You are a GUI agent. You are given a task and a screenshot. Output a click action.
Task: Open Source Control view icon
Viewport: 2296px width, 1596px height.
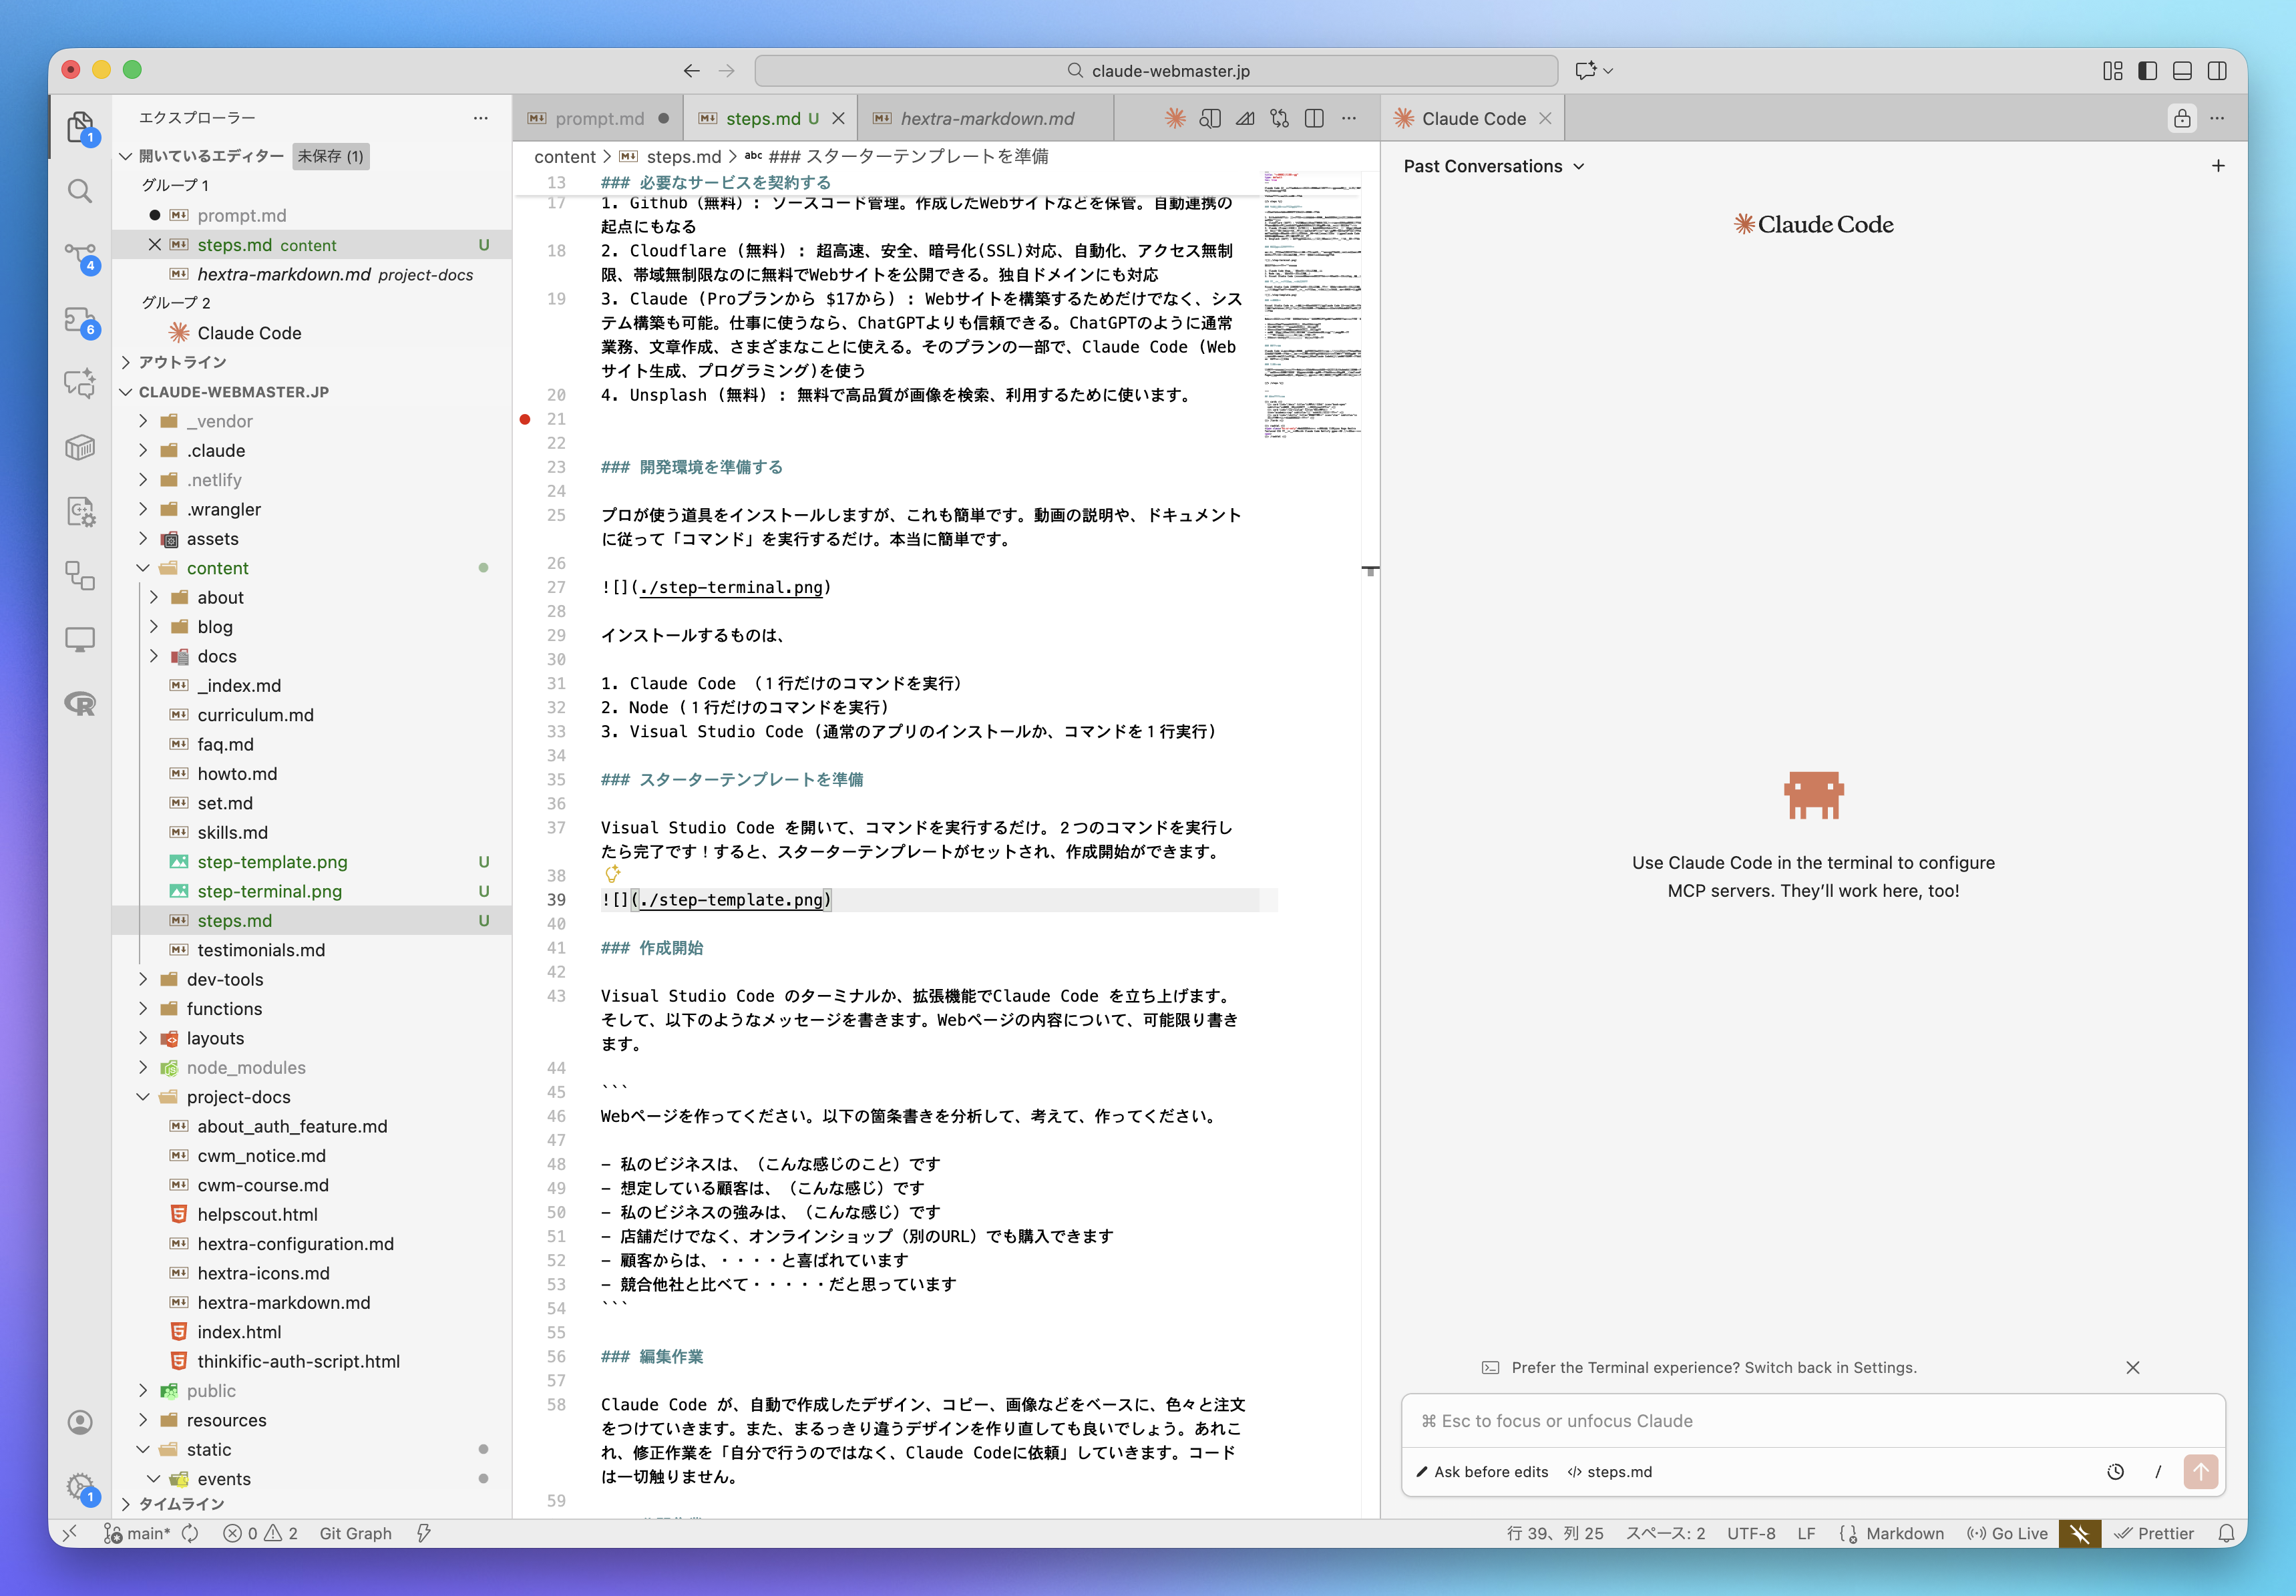[80, 256]
